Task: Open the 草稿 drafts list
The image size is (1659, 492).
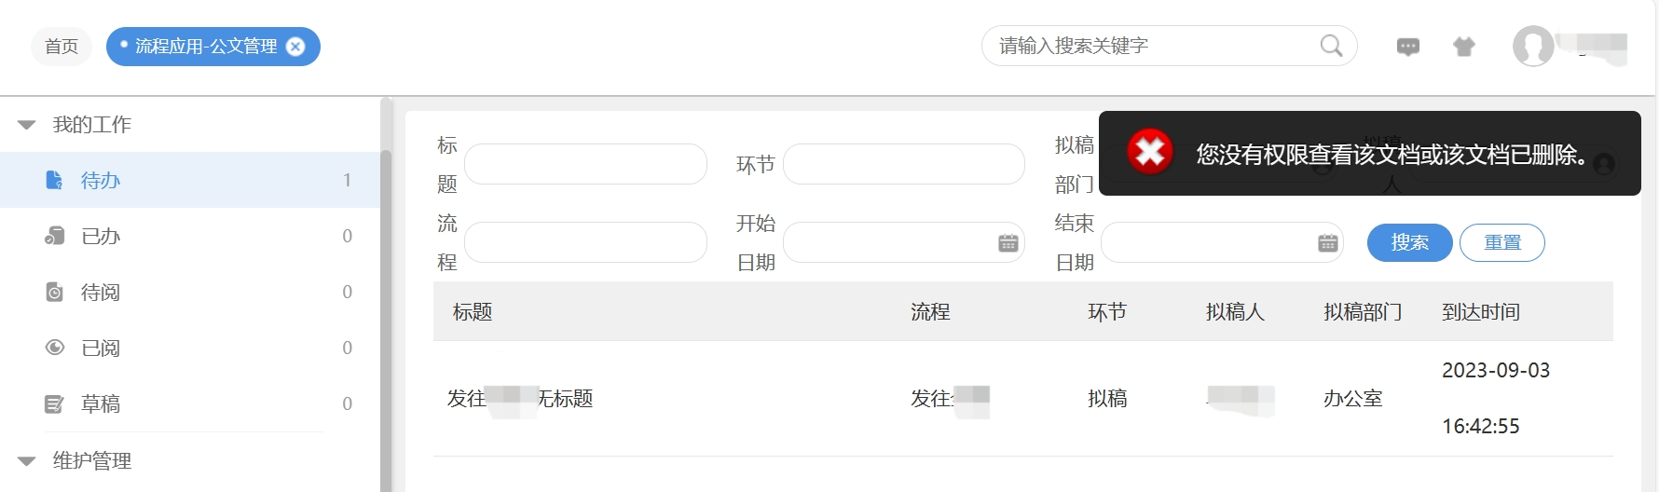Action: point(101,404)
